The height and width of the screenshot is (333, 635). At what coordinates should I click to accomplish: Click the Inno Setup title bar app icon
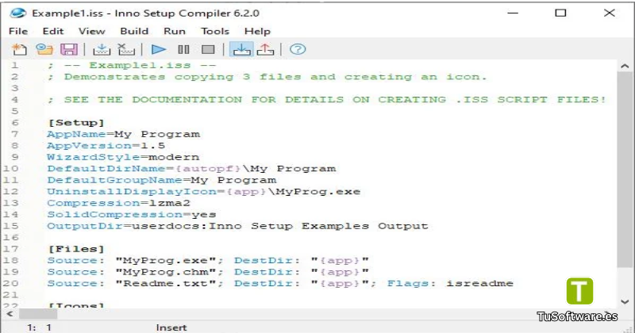point(18,13)
